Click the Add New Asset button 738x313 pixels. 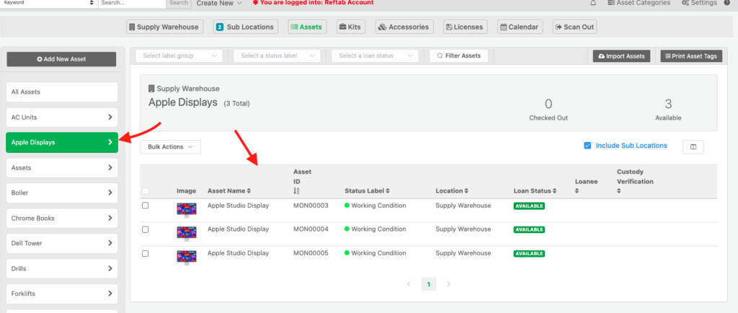(61, 59)
